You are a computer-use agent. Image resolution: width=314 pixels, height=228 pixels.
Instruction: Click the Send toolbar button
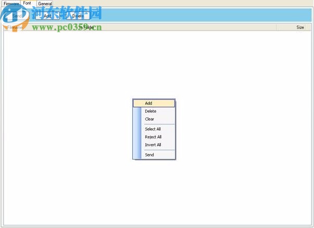coord(17,16)
